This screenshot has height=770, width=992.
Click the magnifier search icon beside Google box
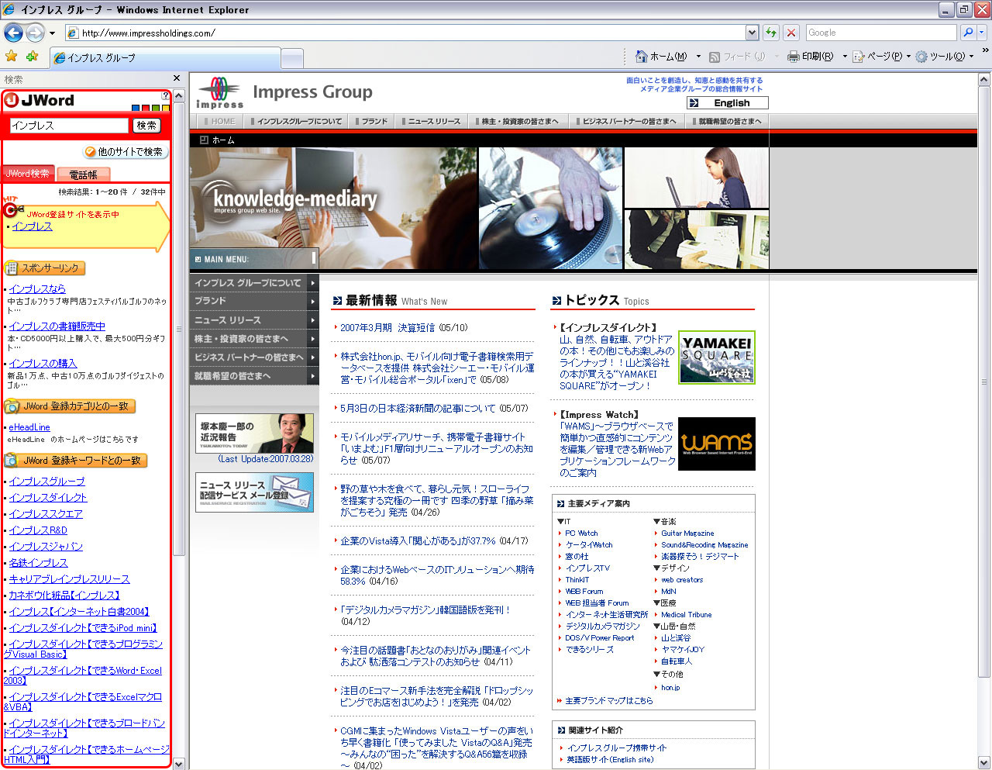click(x=967, y=33)
